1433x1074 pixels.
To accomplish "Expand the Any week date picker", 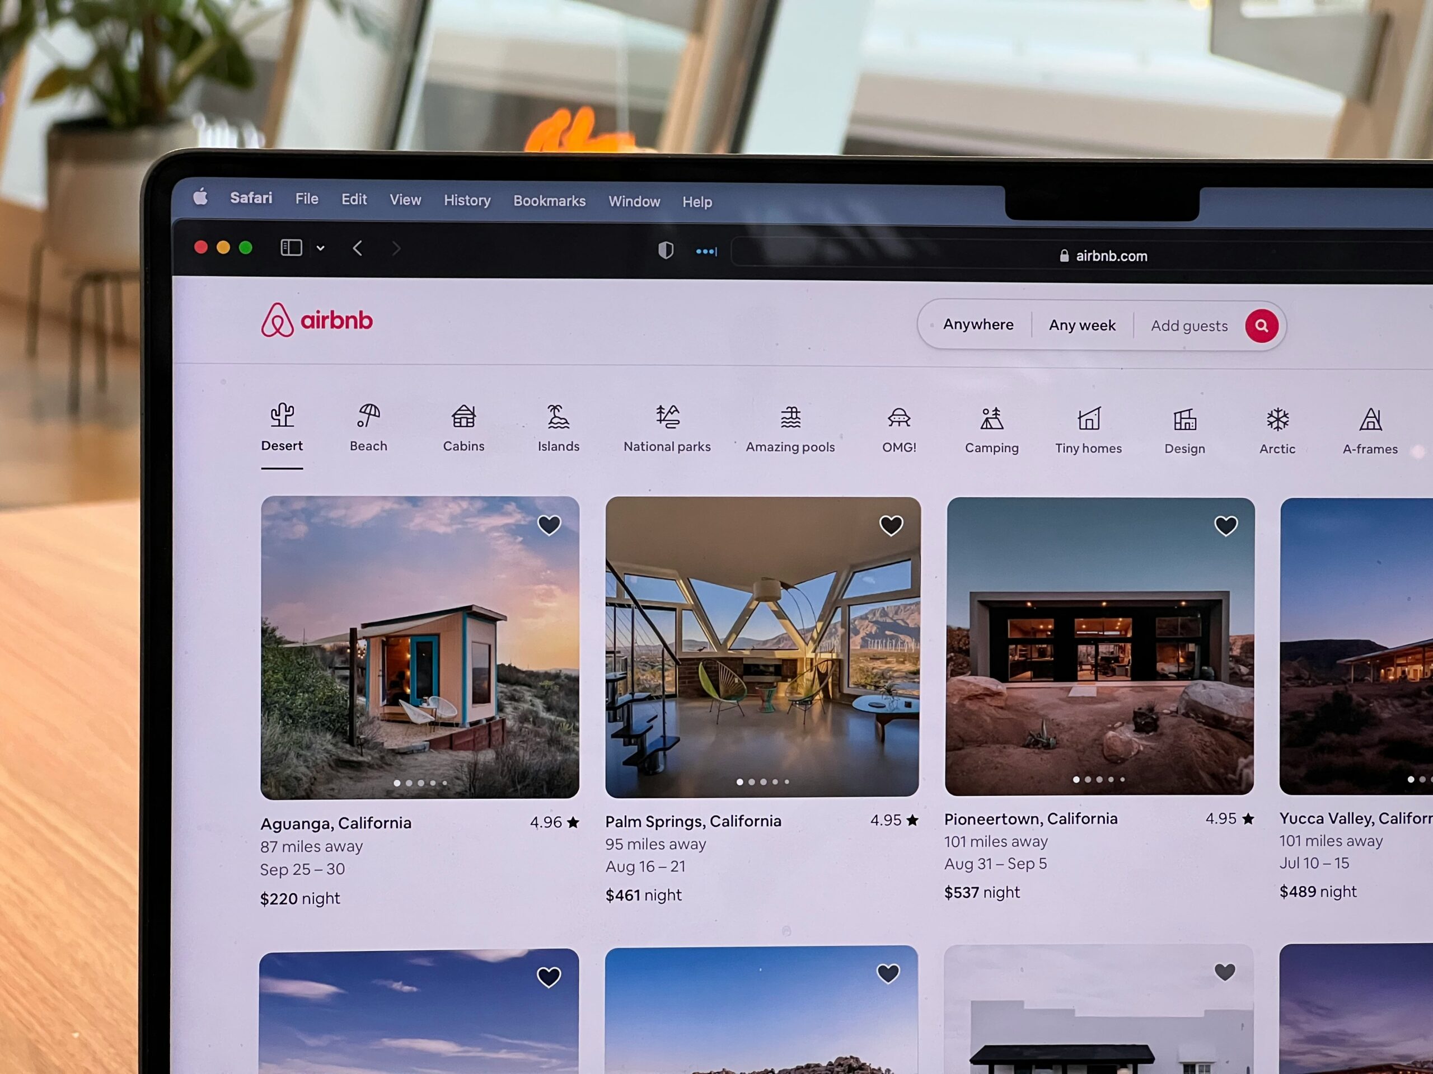I will [x=1081, y=326].
